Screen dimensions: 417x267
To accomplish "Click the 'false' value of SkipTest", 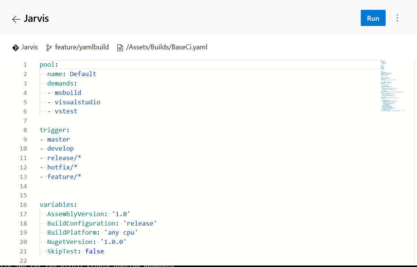I will 94,251.
